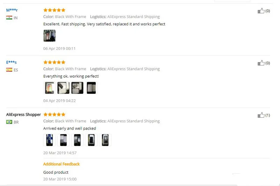Click the Brazil flag beside BR

click(9, 122)
